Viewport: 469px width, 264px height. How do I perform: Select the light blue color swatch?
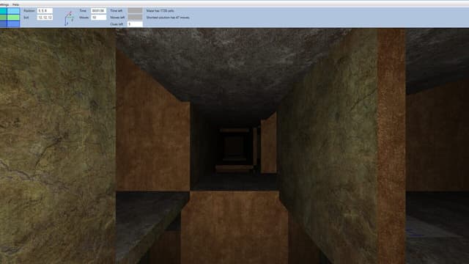point(13,24)
